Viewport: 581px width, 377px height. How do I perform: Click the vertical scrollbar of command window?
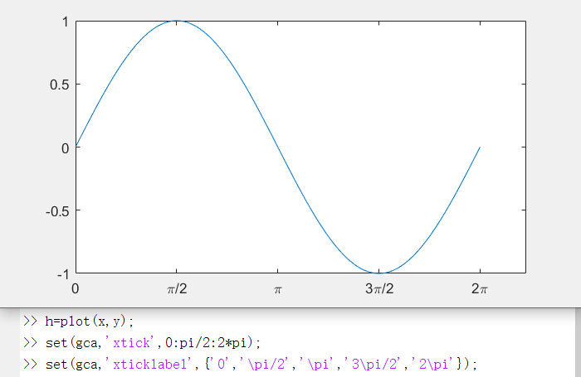point(578,342)
